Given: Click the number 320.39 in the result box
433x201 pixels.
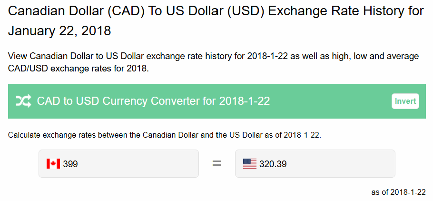Looking at the screenshot, I should click(x=273, y=164).
